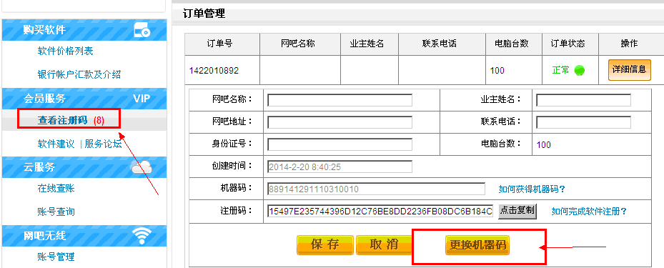Click the 创建时间 field
664x268 pixels.
pyautogui.click(x=340, y=167)
